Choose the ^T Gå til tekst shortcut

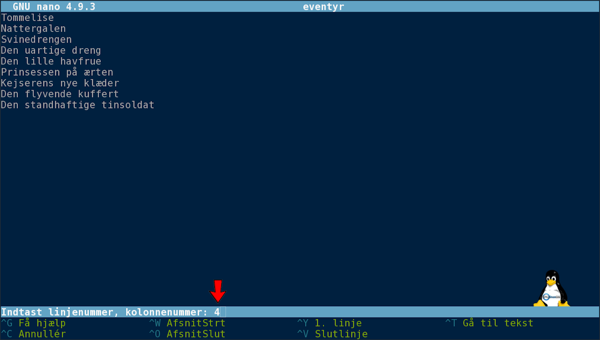[489, 323]
